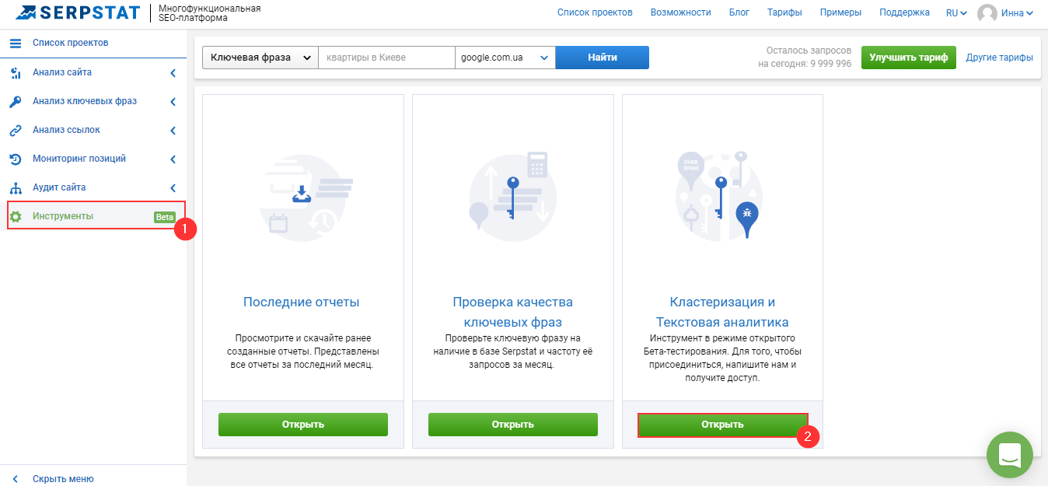Click the clock icon for Мониторинг позиций
Viewport: 1048px width, 486px height.
[16, 159]
